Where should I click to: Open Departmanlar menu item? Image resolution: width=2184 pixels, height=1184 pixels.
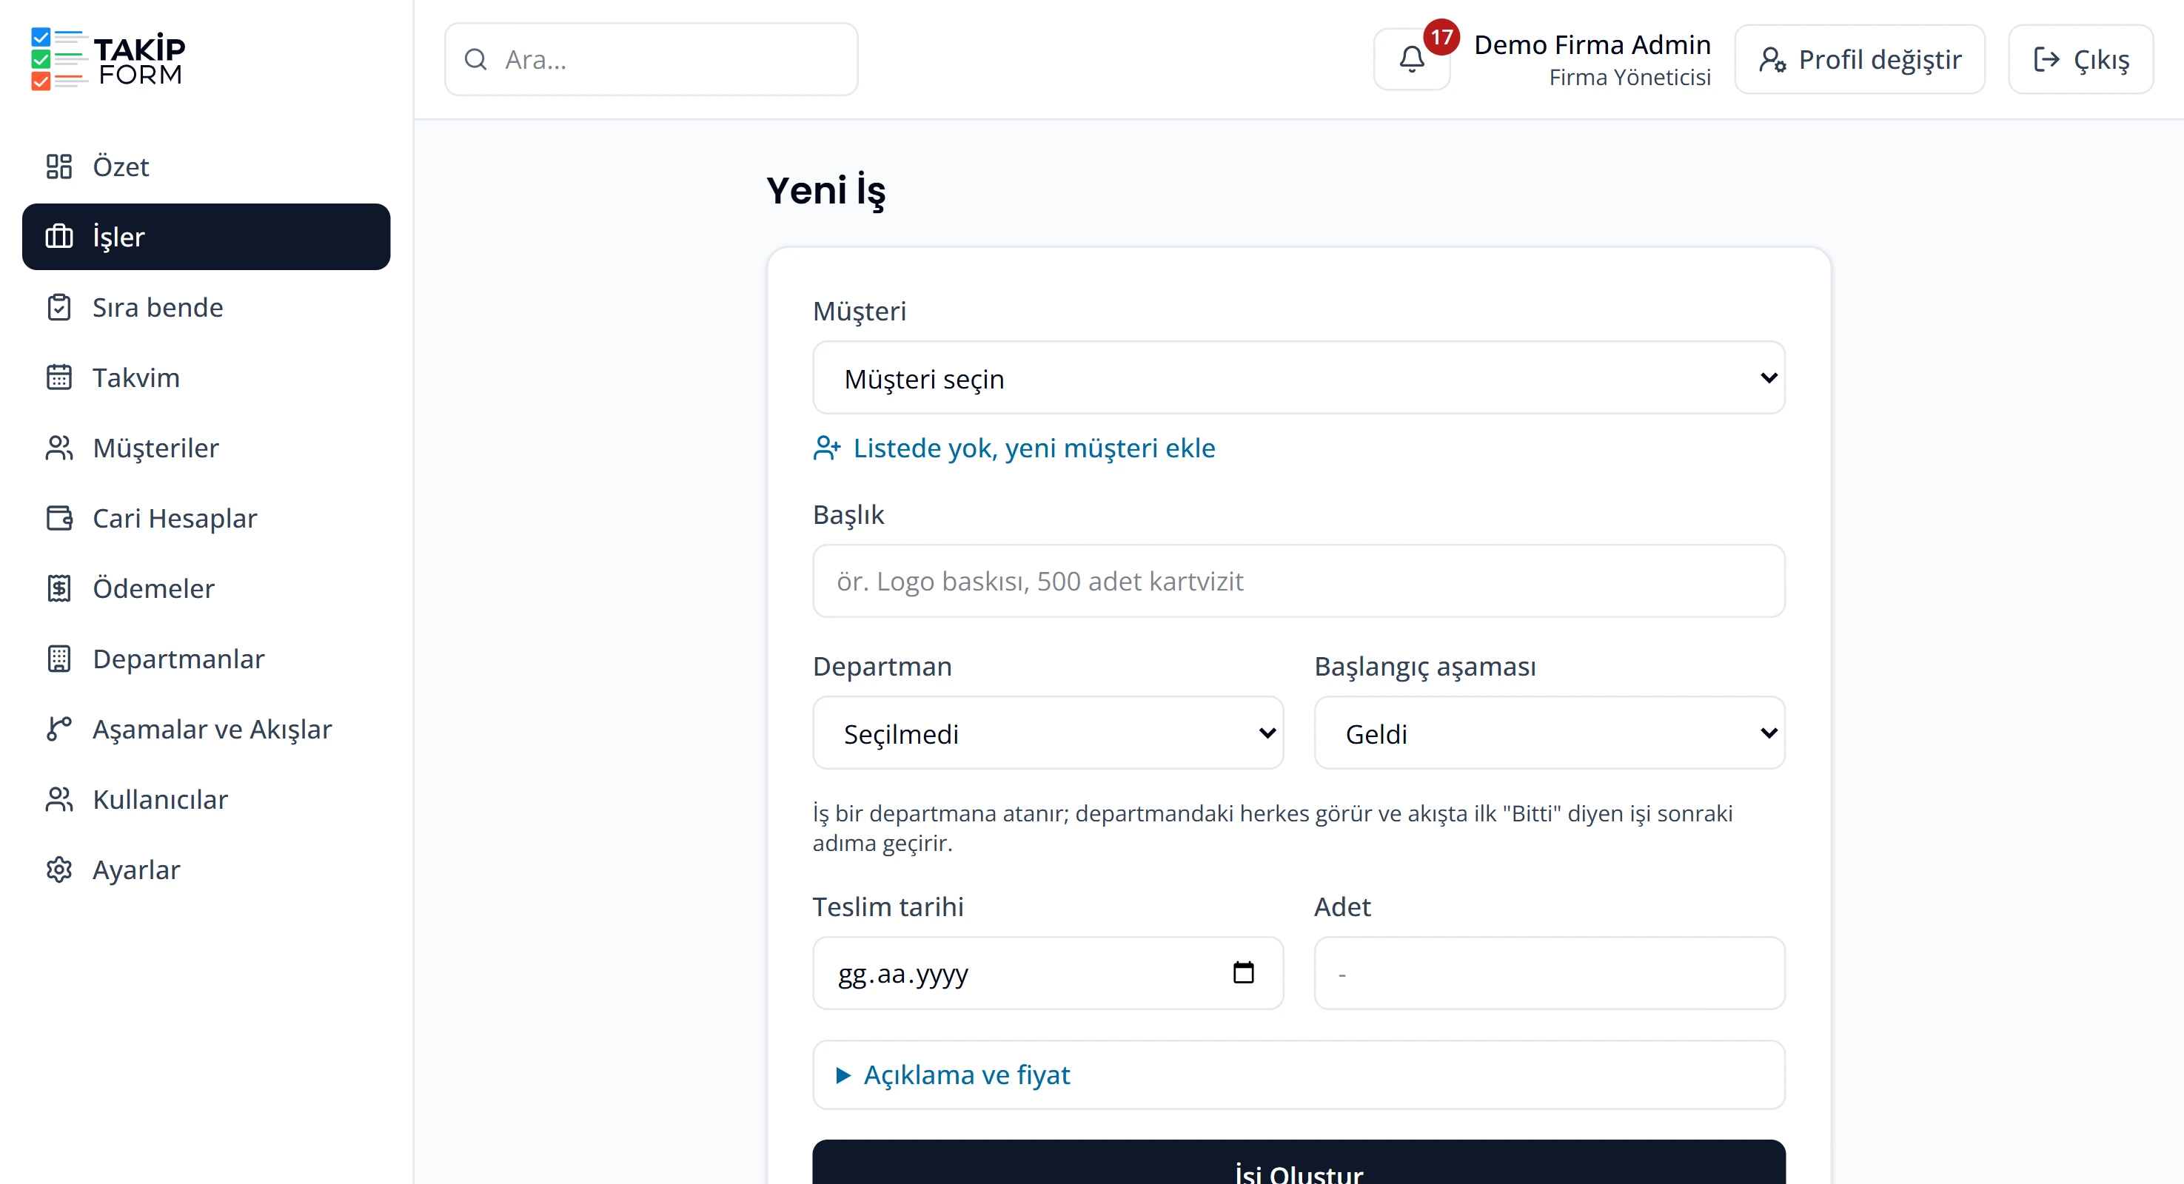[206, 659]
